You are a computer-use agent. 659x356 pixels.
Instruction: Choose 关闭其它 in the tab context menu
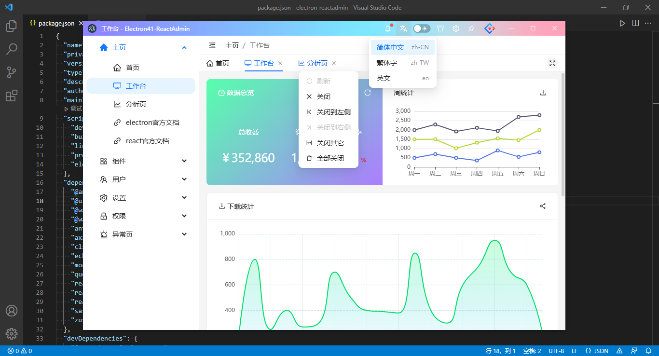pos(329,143)
